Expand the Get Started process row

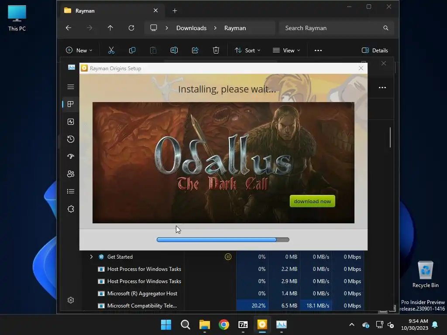[91, 257]
